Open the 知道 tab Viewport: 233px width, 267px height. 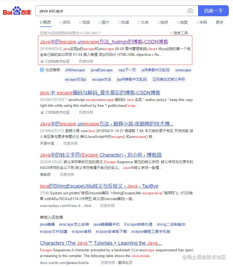coord(124,22)
